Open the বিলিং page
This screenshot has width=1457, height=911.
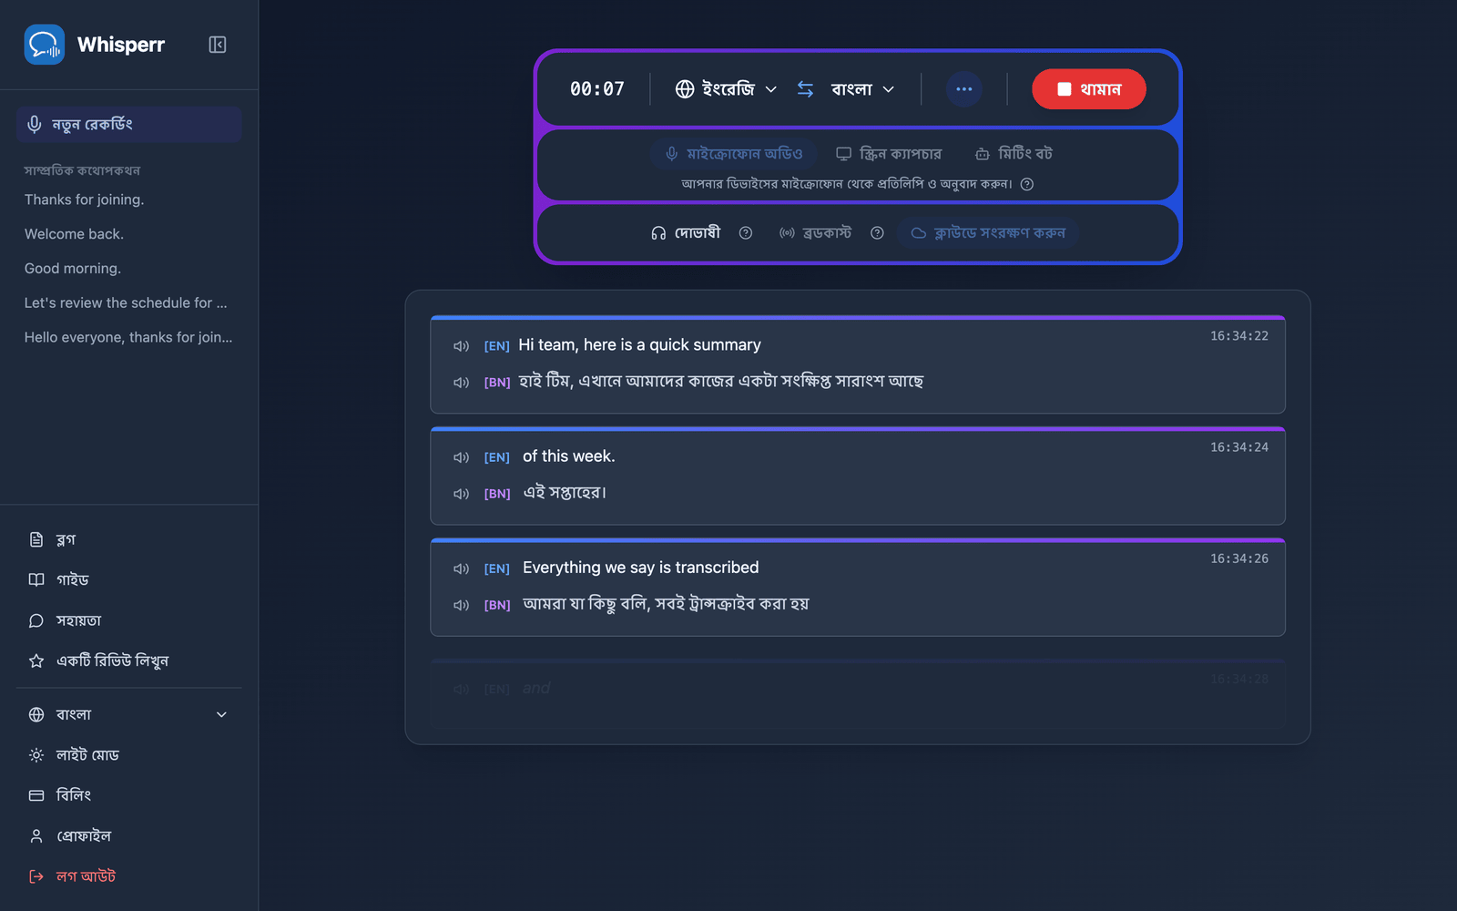(x=128, y=795)
